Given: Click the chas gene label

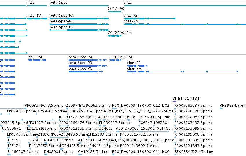Looking at the screenshot, I should click(127, 3).
